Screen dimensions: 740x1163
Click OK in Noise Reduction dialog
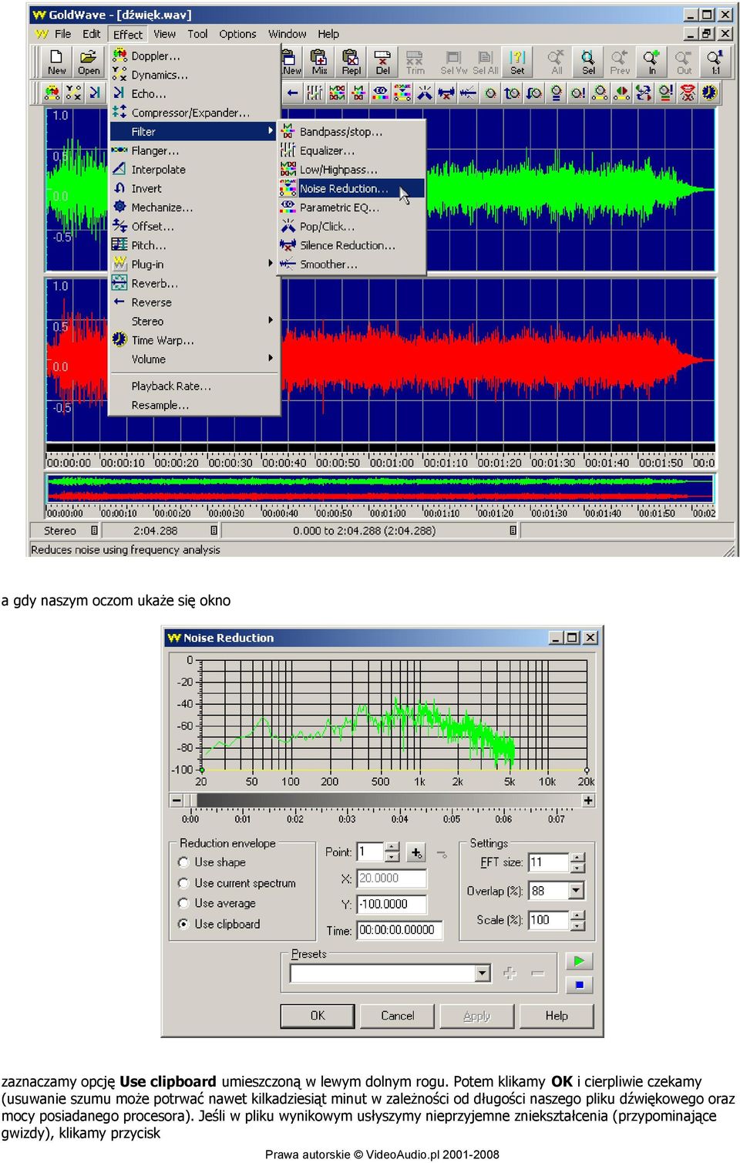pos(318,1016)
